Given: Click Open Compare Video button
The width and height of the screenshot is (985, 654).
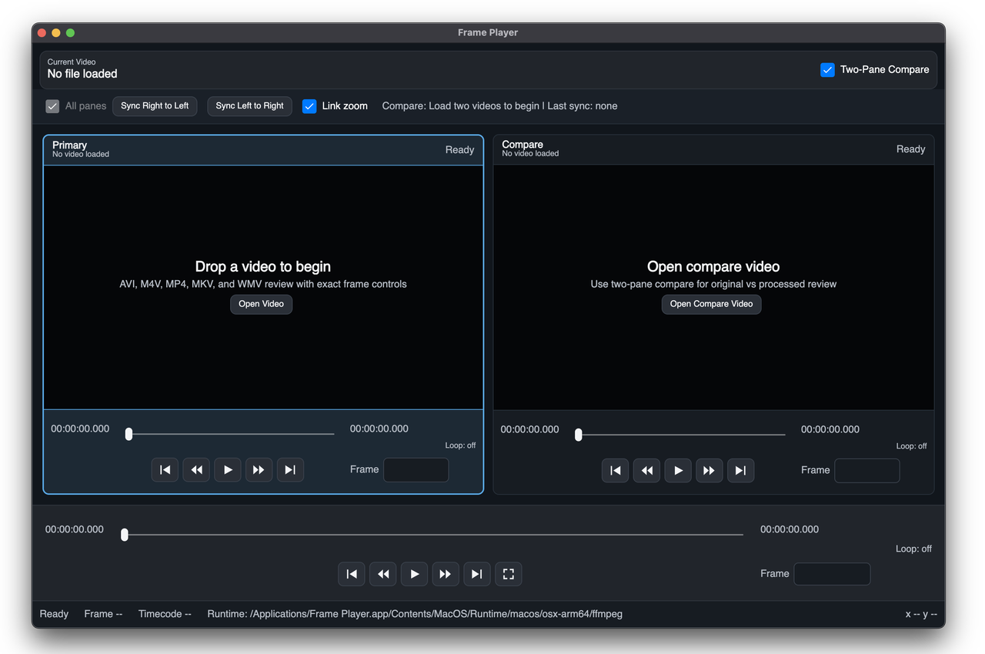Looking at the screenshot, I should (711, 304).
